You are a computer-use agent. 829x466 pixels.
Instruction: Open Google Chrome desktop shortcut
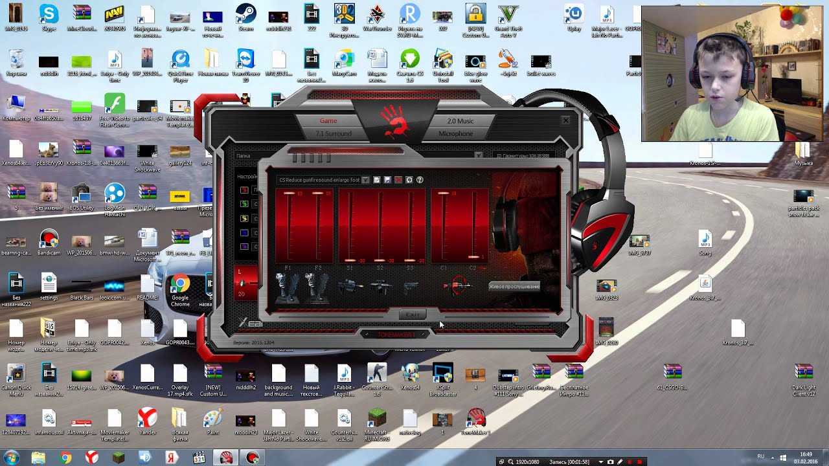(x=180, y=291)
